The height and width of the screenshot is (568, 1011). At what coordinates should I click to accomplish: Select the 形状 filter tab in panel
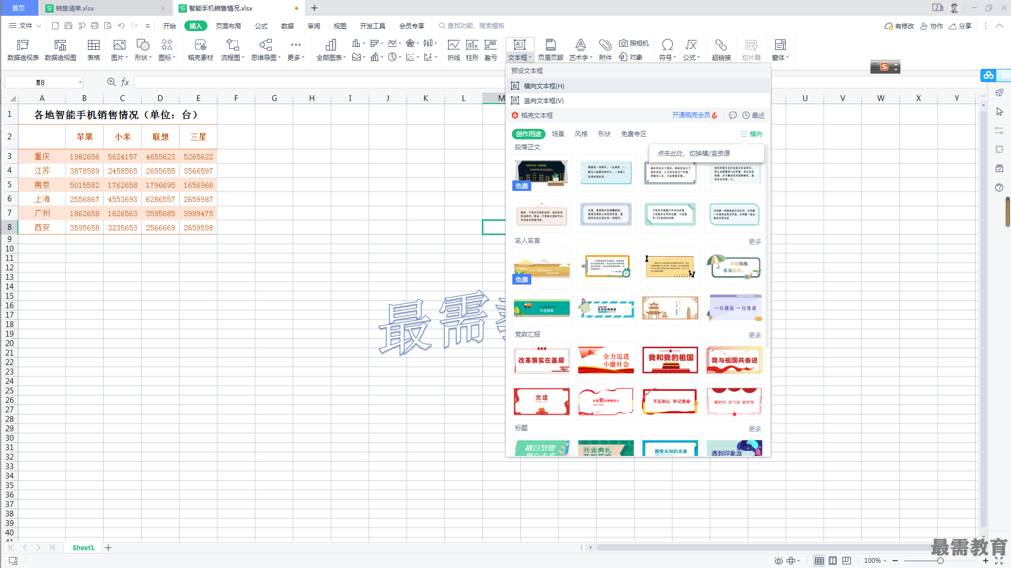coord(604,134)
